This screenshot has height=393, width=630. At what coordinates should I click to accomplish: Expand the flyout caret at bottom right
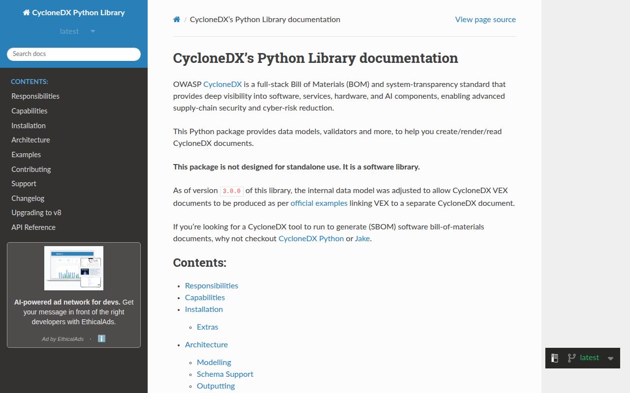(x=610, y=359)
